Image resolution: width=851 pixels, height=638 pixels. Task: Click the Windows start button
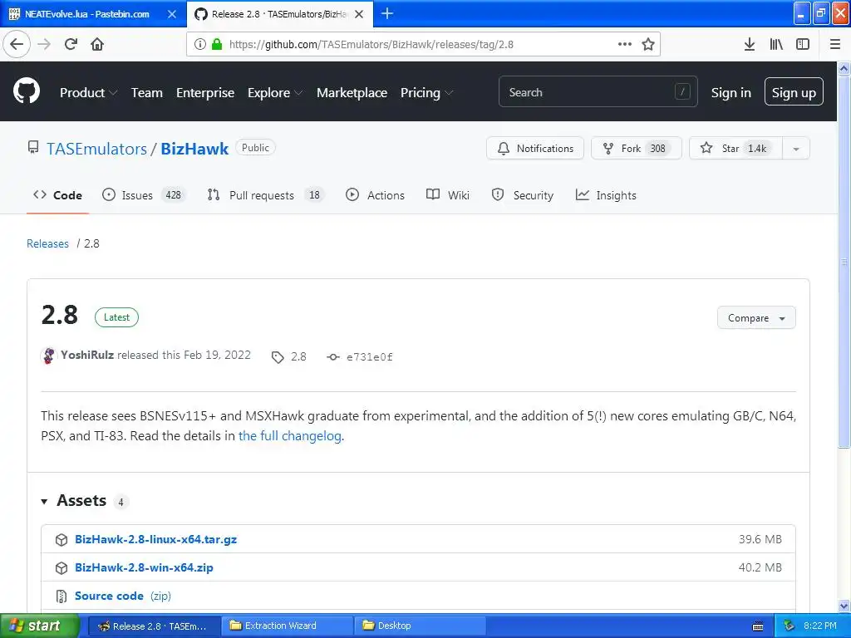39,626
